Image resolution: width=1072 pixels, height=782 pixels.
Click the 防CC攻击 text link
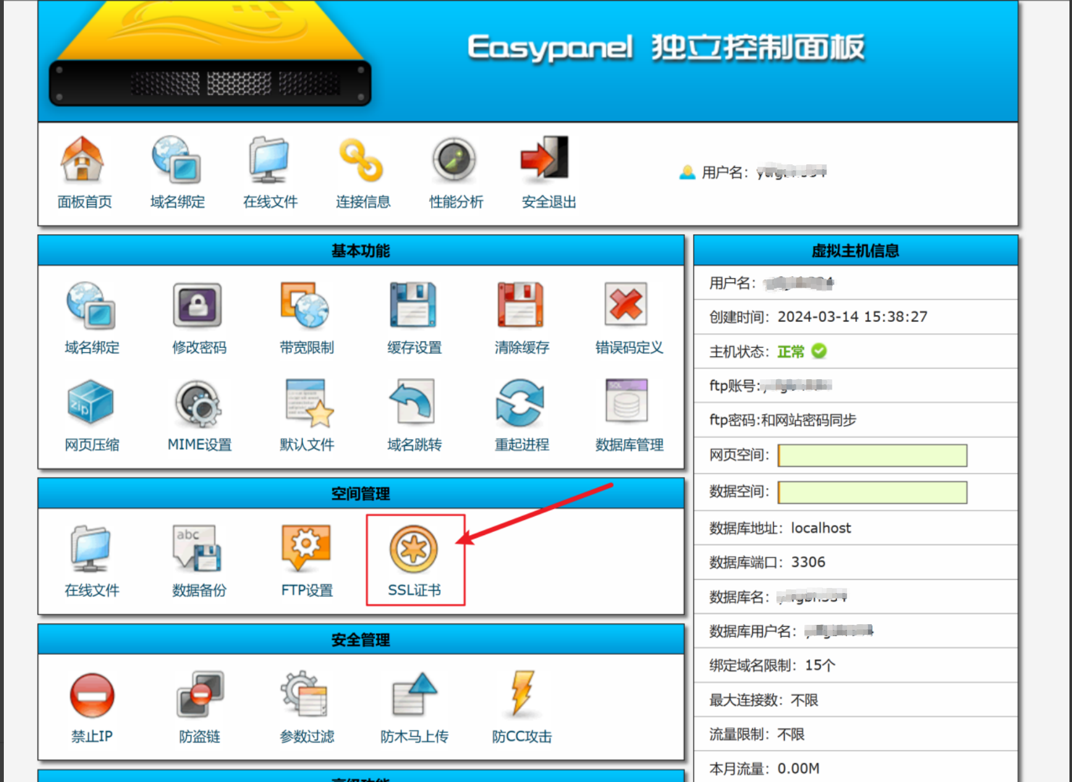522,736
